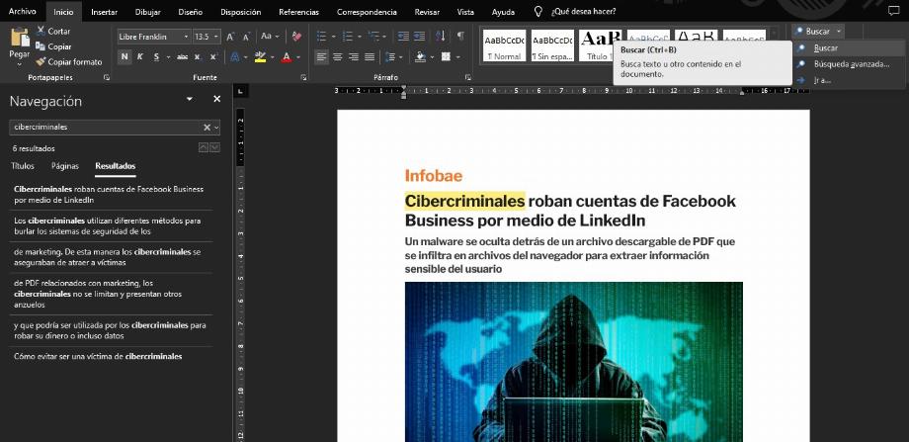Increase the paragraph indent
This screenshot has height=442, width=909.
tap(419, 37)
